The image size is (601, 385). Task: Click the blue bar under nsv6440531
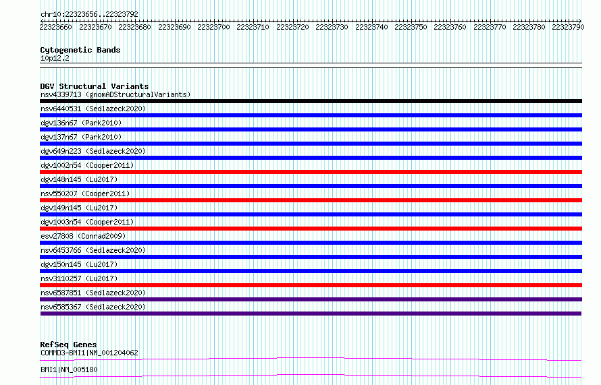coord(311,115)
